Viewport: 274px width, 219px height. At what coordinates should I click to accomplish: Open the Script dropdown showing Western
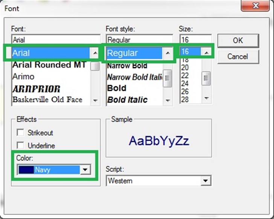[205, 181]
